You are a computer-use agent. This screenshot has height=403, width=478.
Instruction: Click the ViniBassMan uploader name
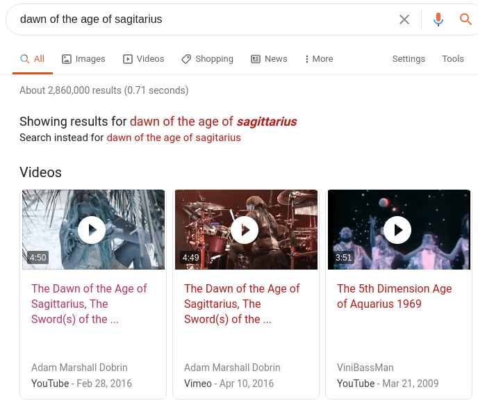point(365,368)
